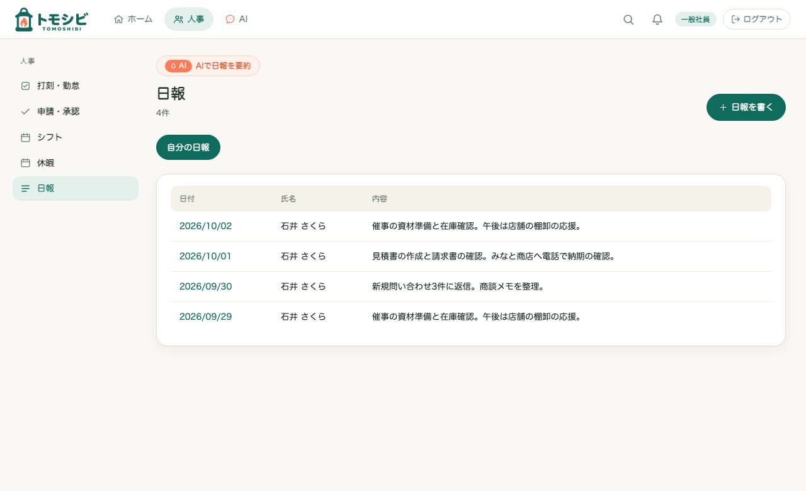Click the 日報 page heading
This screenshot has height=491, width=806.
(171, 93)
